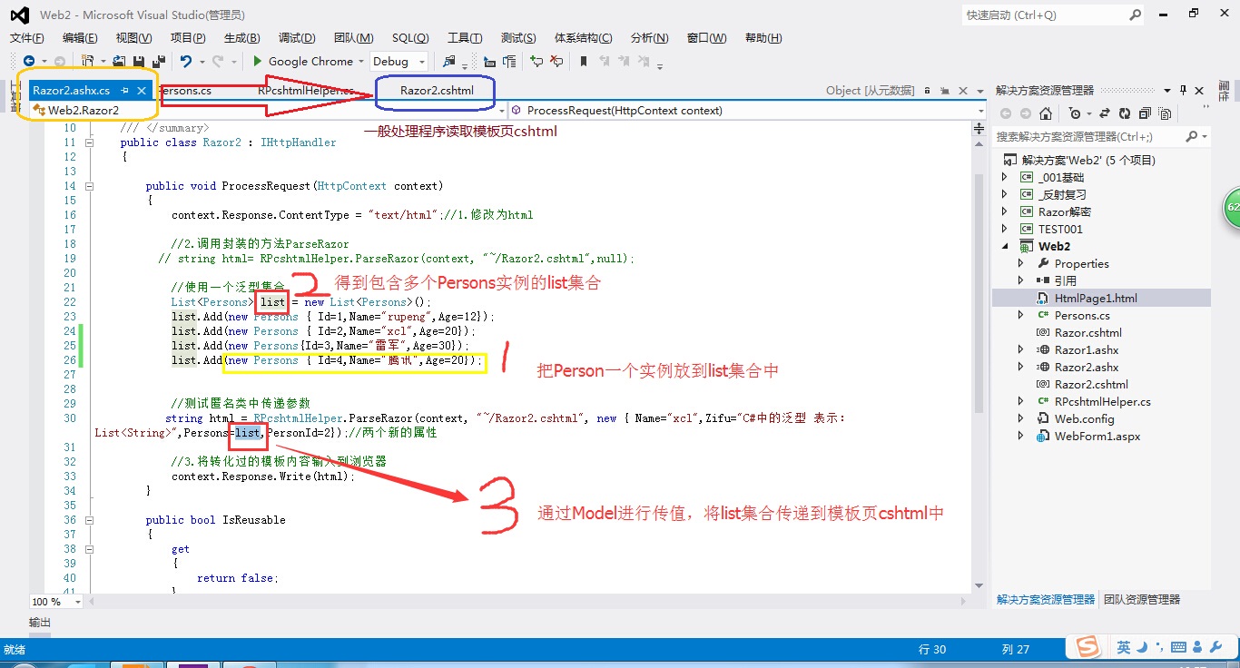The image size is (1240, 668).
Task: Switch to the Razor2.cshtml editor tab
Action: (x=437, y=91)
